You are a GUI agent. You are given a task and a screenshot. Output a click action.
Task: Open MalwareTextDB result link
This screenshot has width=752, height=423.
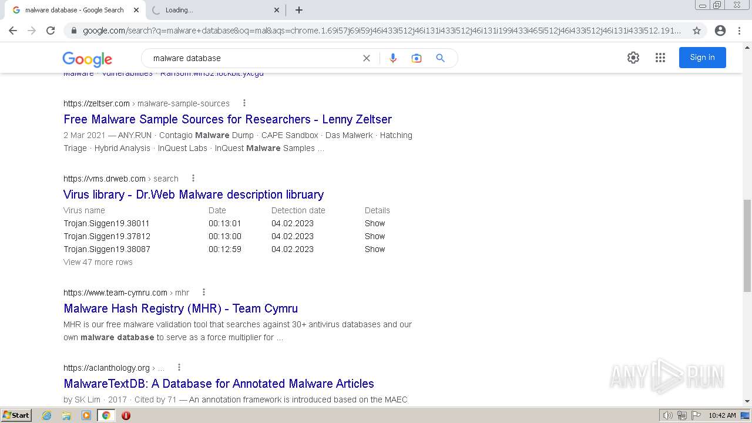[219, 384]
